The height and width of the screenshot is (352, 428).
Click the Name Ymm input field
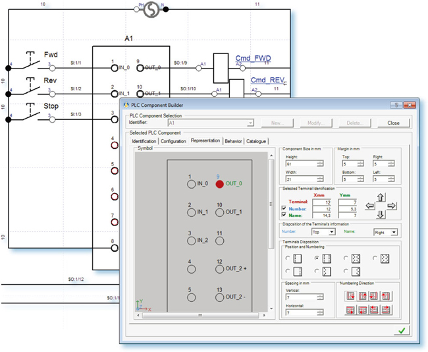tap(348, 216)
